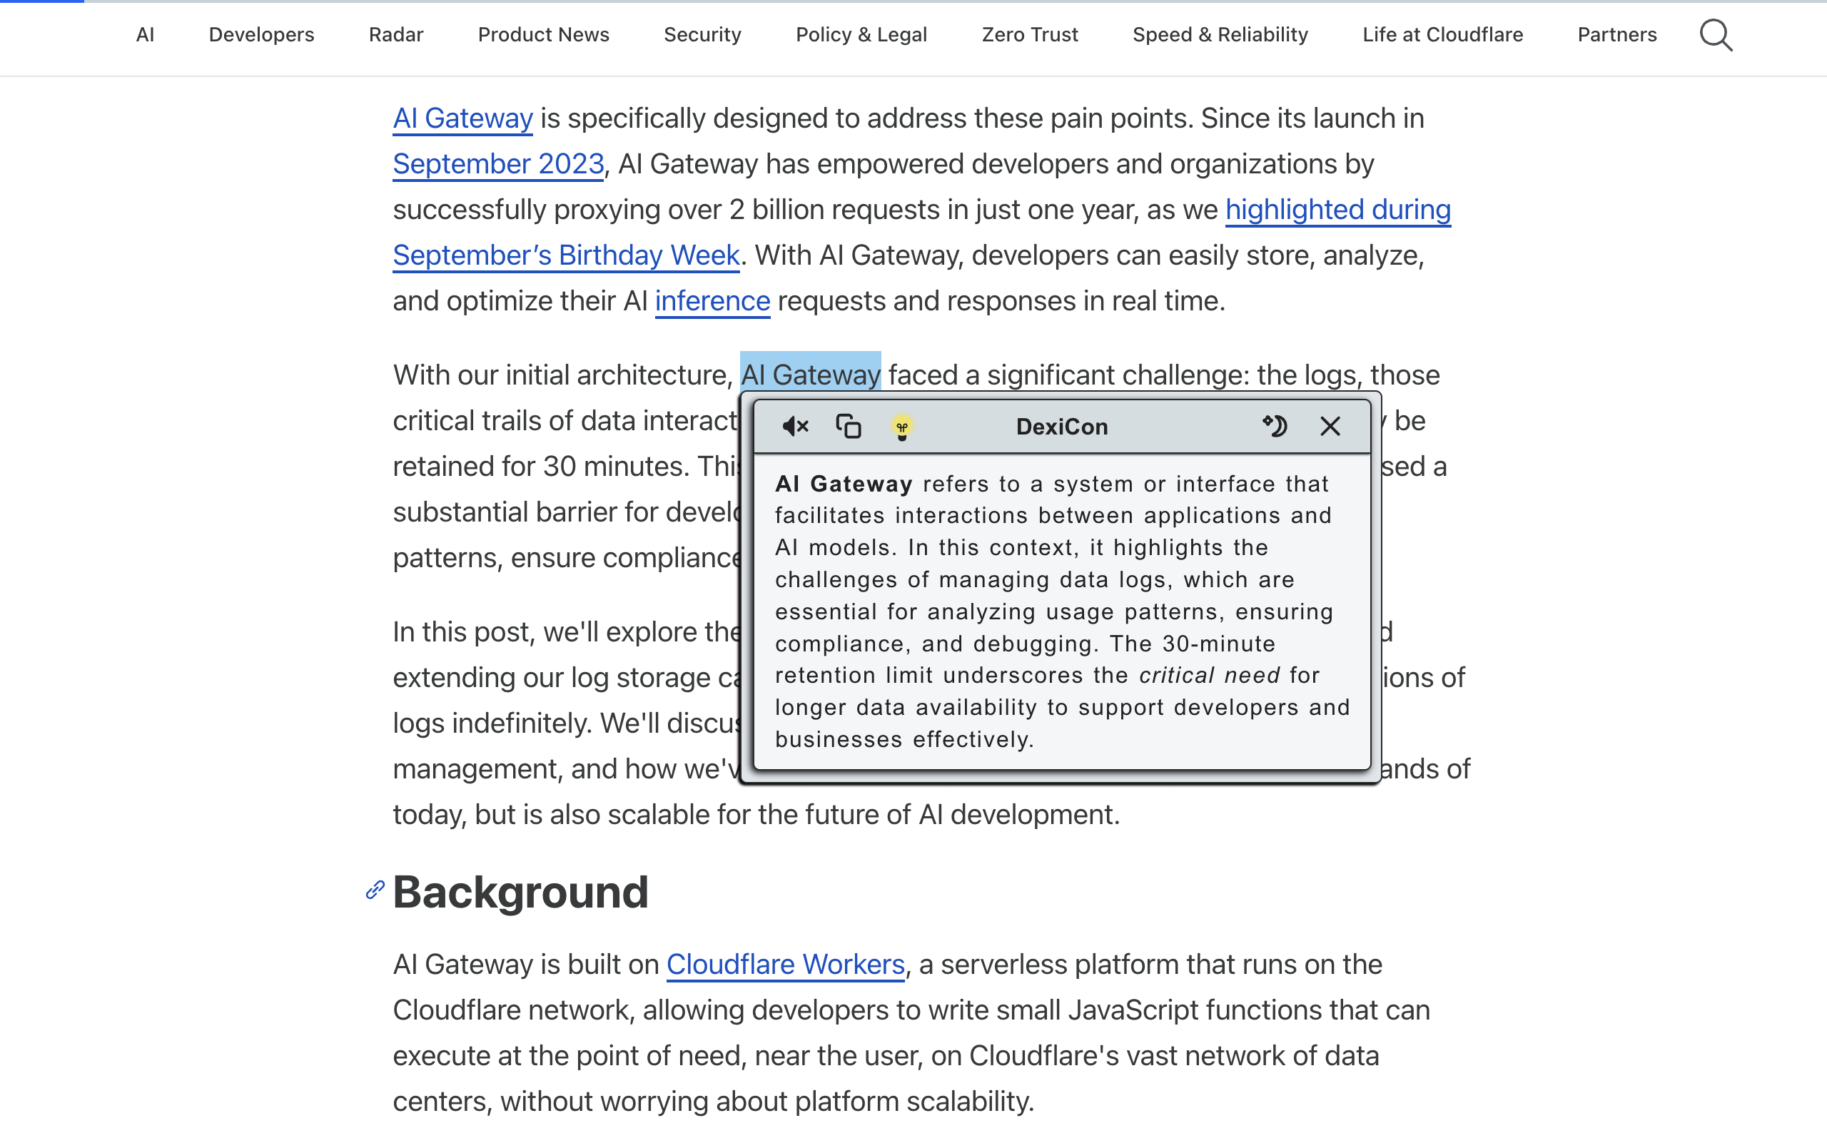Click the anchor link icon beside Background

point(375,890)
